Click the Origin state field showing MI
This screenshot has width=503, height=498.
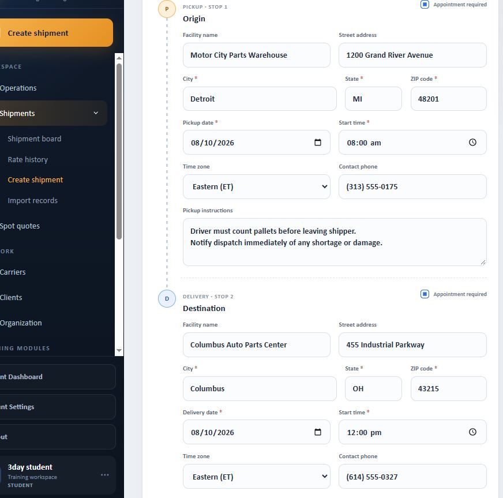pyautogui.click(x=373, y=99)
